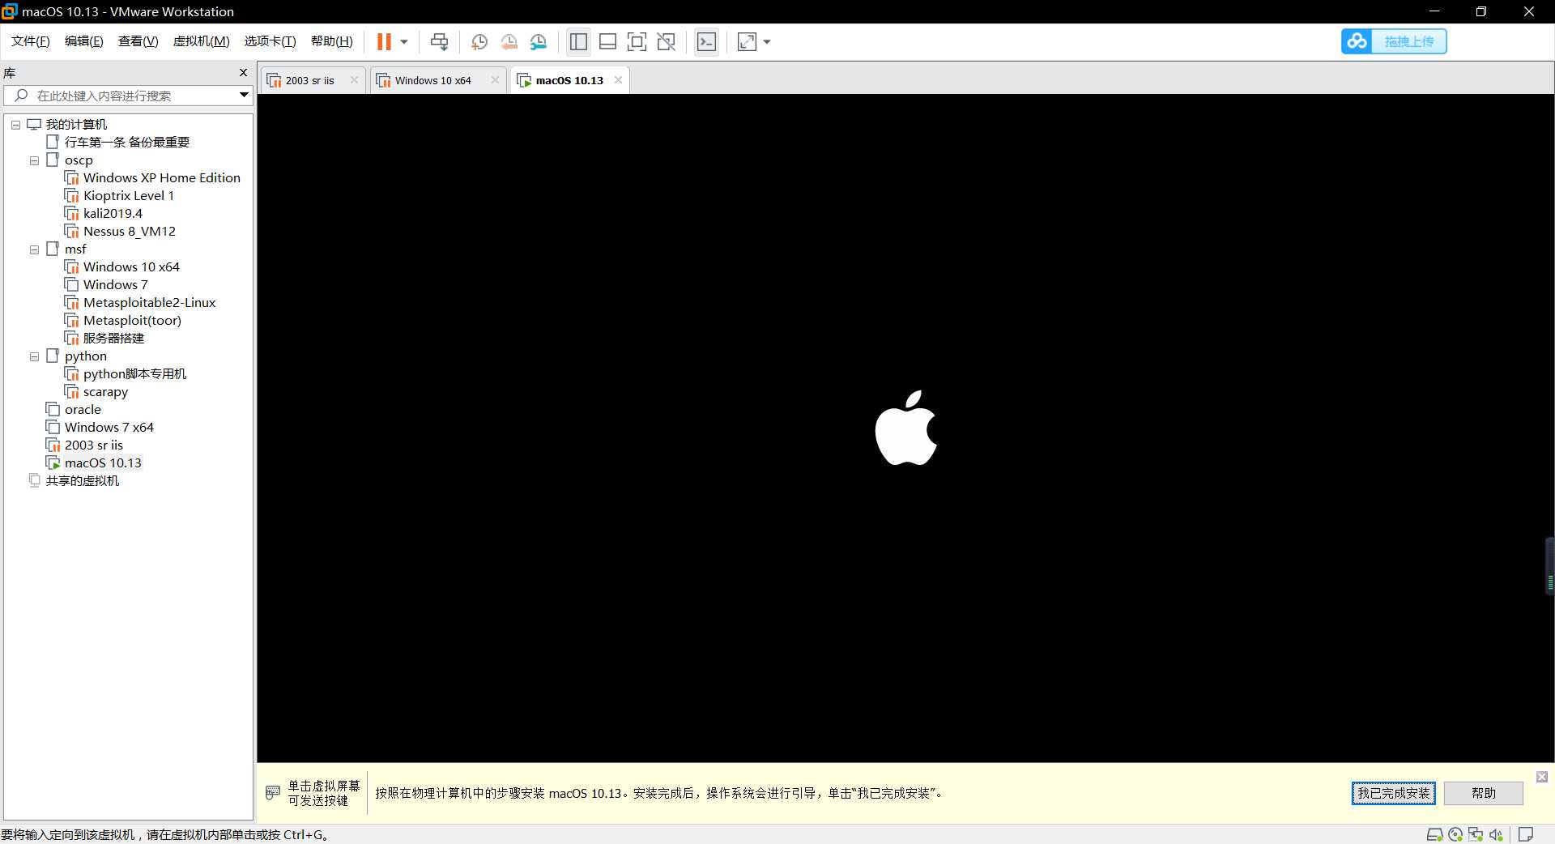Open the 虚拟机(M) menu
This screenshot has width=1555, height=844.
(x=201, y=41)
